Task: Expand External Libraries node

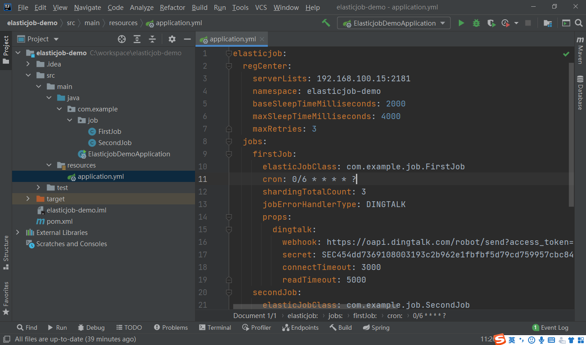Action: click(x=18, y=233)
